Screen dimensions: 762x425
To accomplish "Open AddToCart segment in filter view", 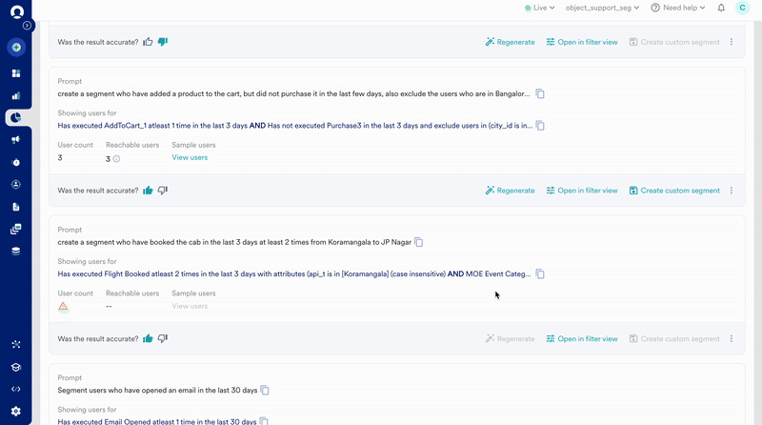I will point(582,191).
